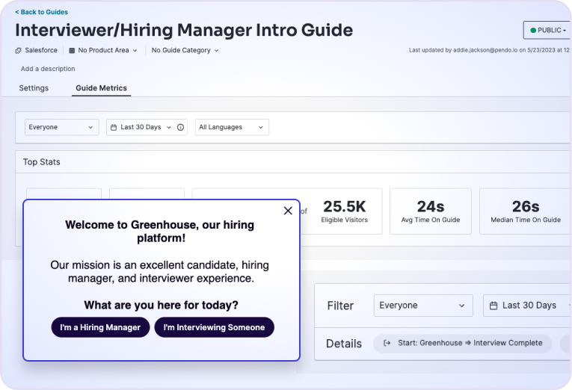Viewport: 572px width, 390px height.
Task: Click the Start: Greenhouse Interview Complete pill
Action: tap(463, 344)
